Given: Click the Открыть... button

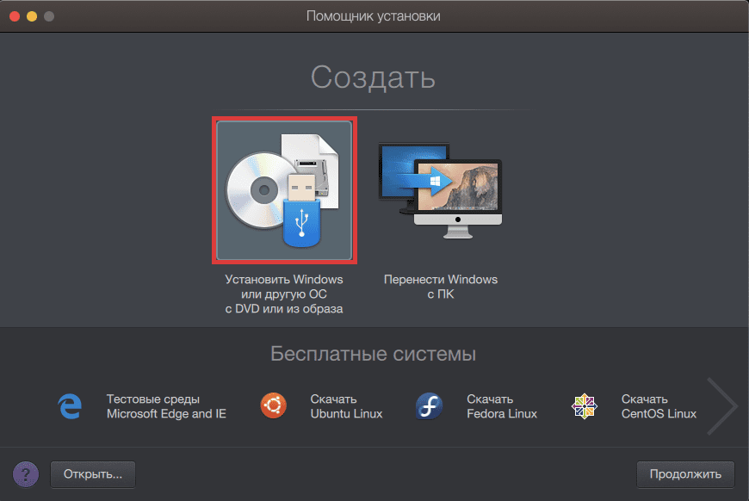Looking at the screenshot, I should tap(93, 474).
